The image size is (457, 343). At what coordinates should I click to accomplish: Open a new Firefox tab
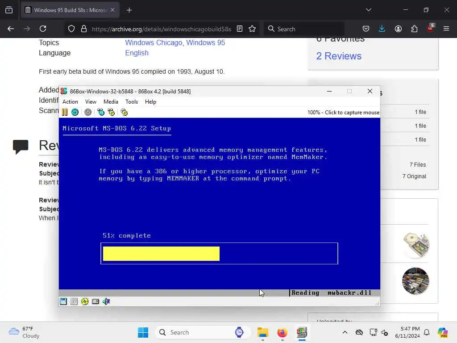point(129,10)
